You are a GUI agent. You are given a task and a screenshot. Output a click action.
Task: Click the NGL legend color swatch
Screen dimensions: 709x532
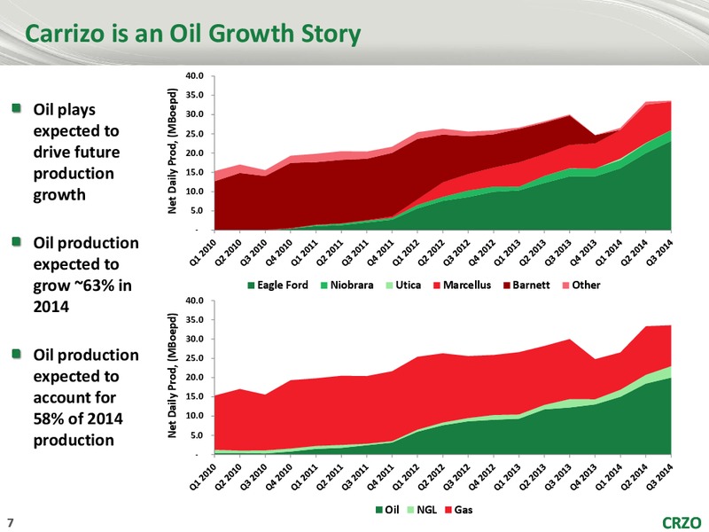point(410,511)
